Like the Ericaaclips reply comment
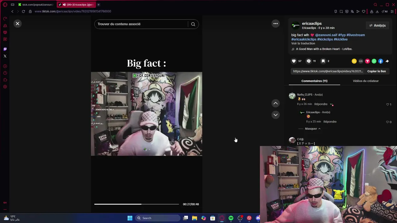Image resolution: width=397 pixels, height=223 pixels. (x=387, y=122)
